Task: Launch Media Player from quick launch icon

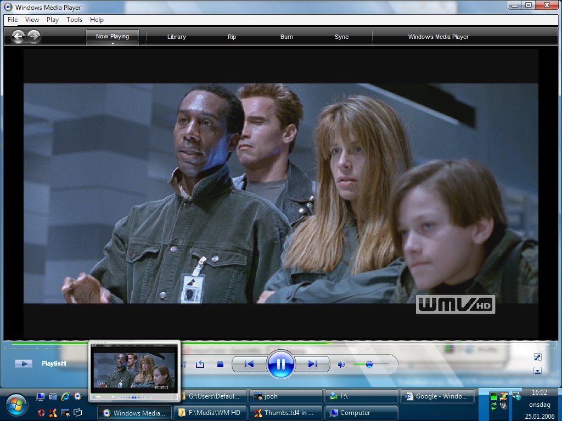Action: 78,396
